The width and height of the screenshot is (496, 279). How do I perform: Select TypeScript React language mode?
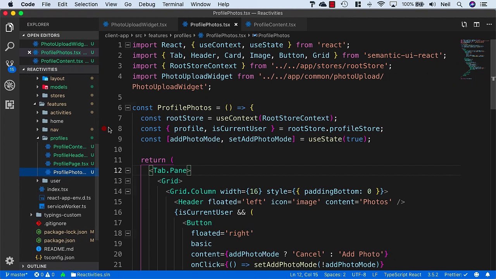coord(402,275)
